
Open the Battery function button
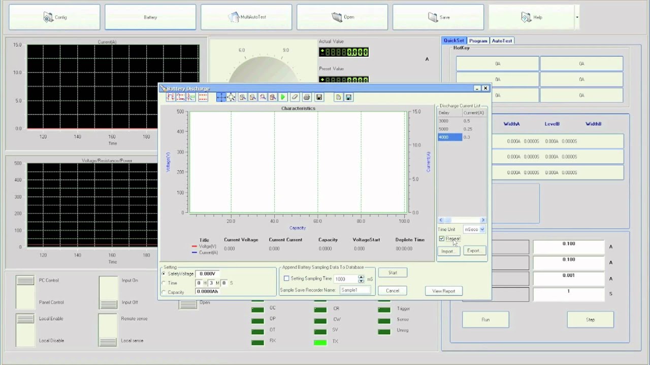150,17
